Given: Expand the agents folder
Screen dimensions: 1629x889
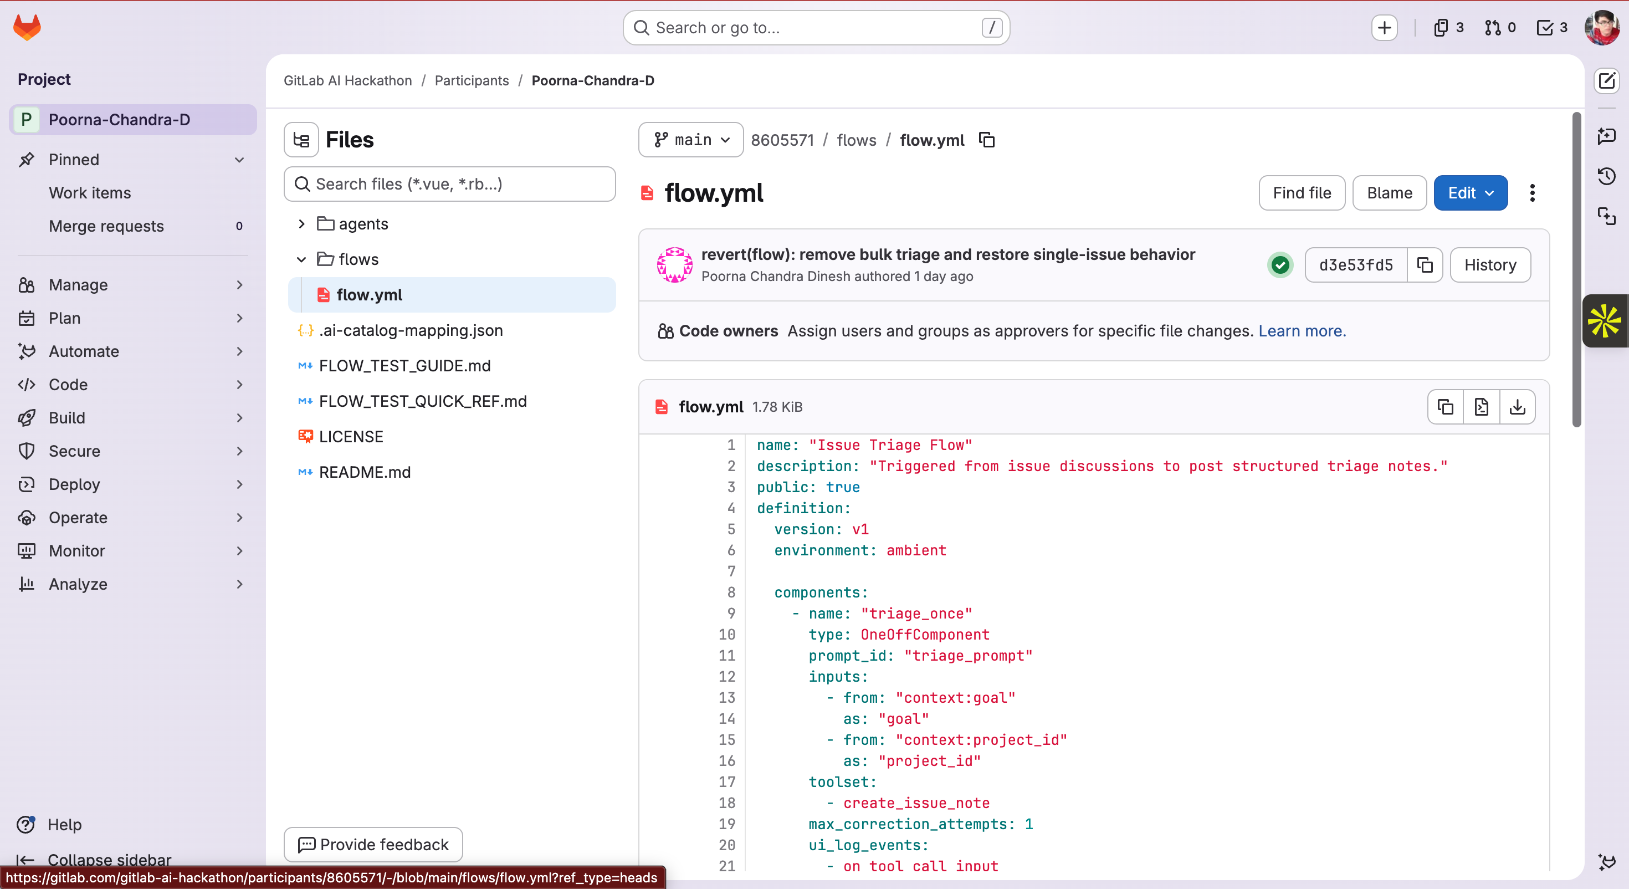Looking at the screenshot, I should pos(301,224).
